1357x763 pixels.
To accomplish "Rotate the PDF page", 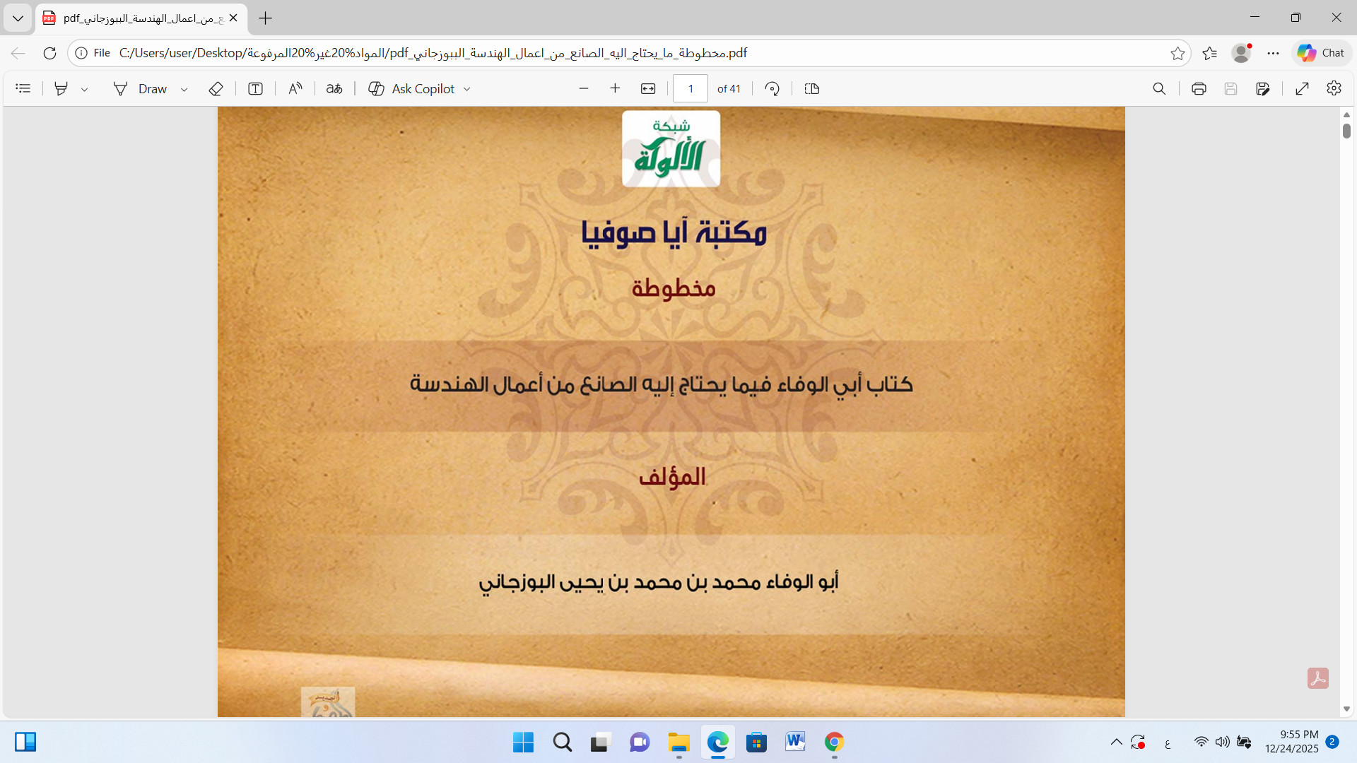I will 773,88.
